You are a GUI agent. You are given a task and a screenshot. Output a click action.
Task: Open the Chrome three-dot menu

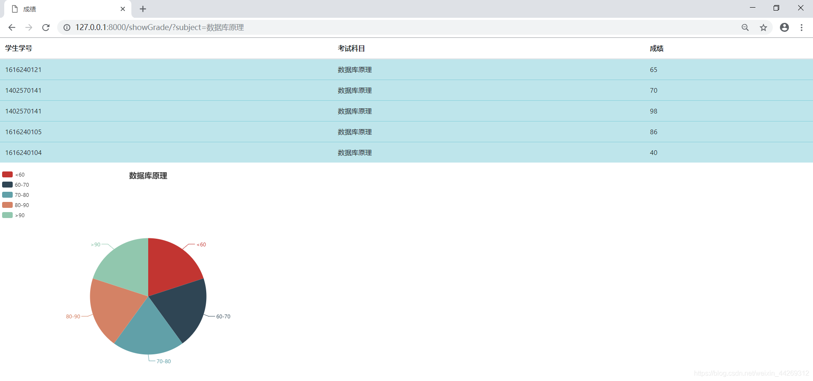tap(801, 28)
